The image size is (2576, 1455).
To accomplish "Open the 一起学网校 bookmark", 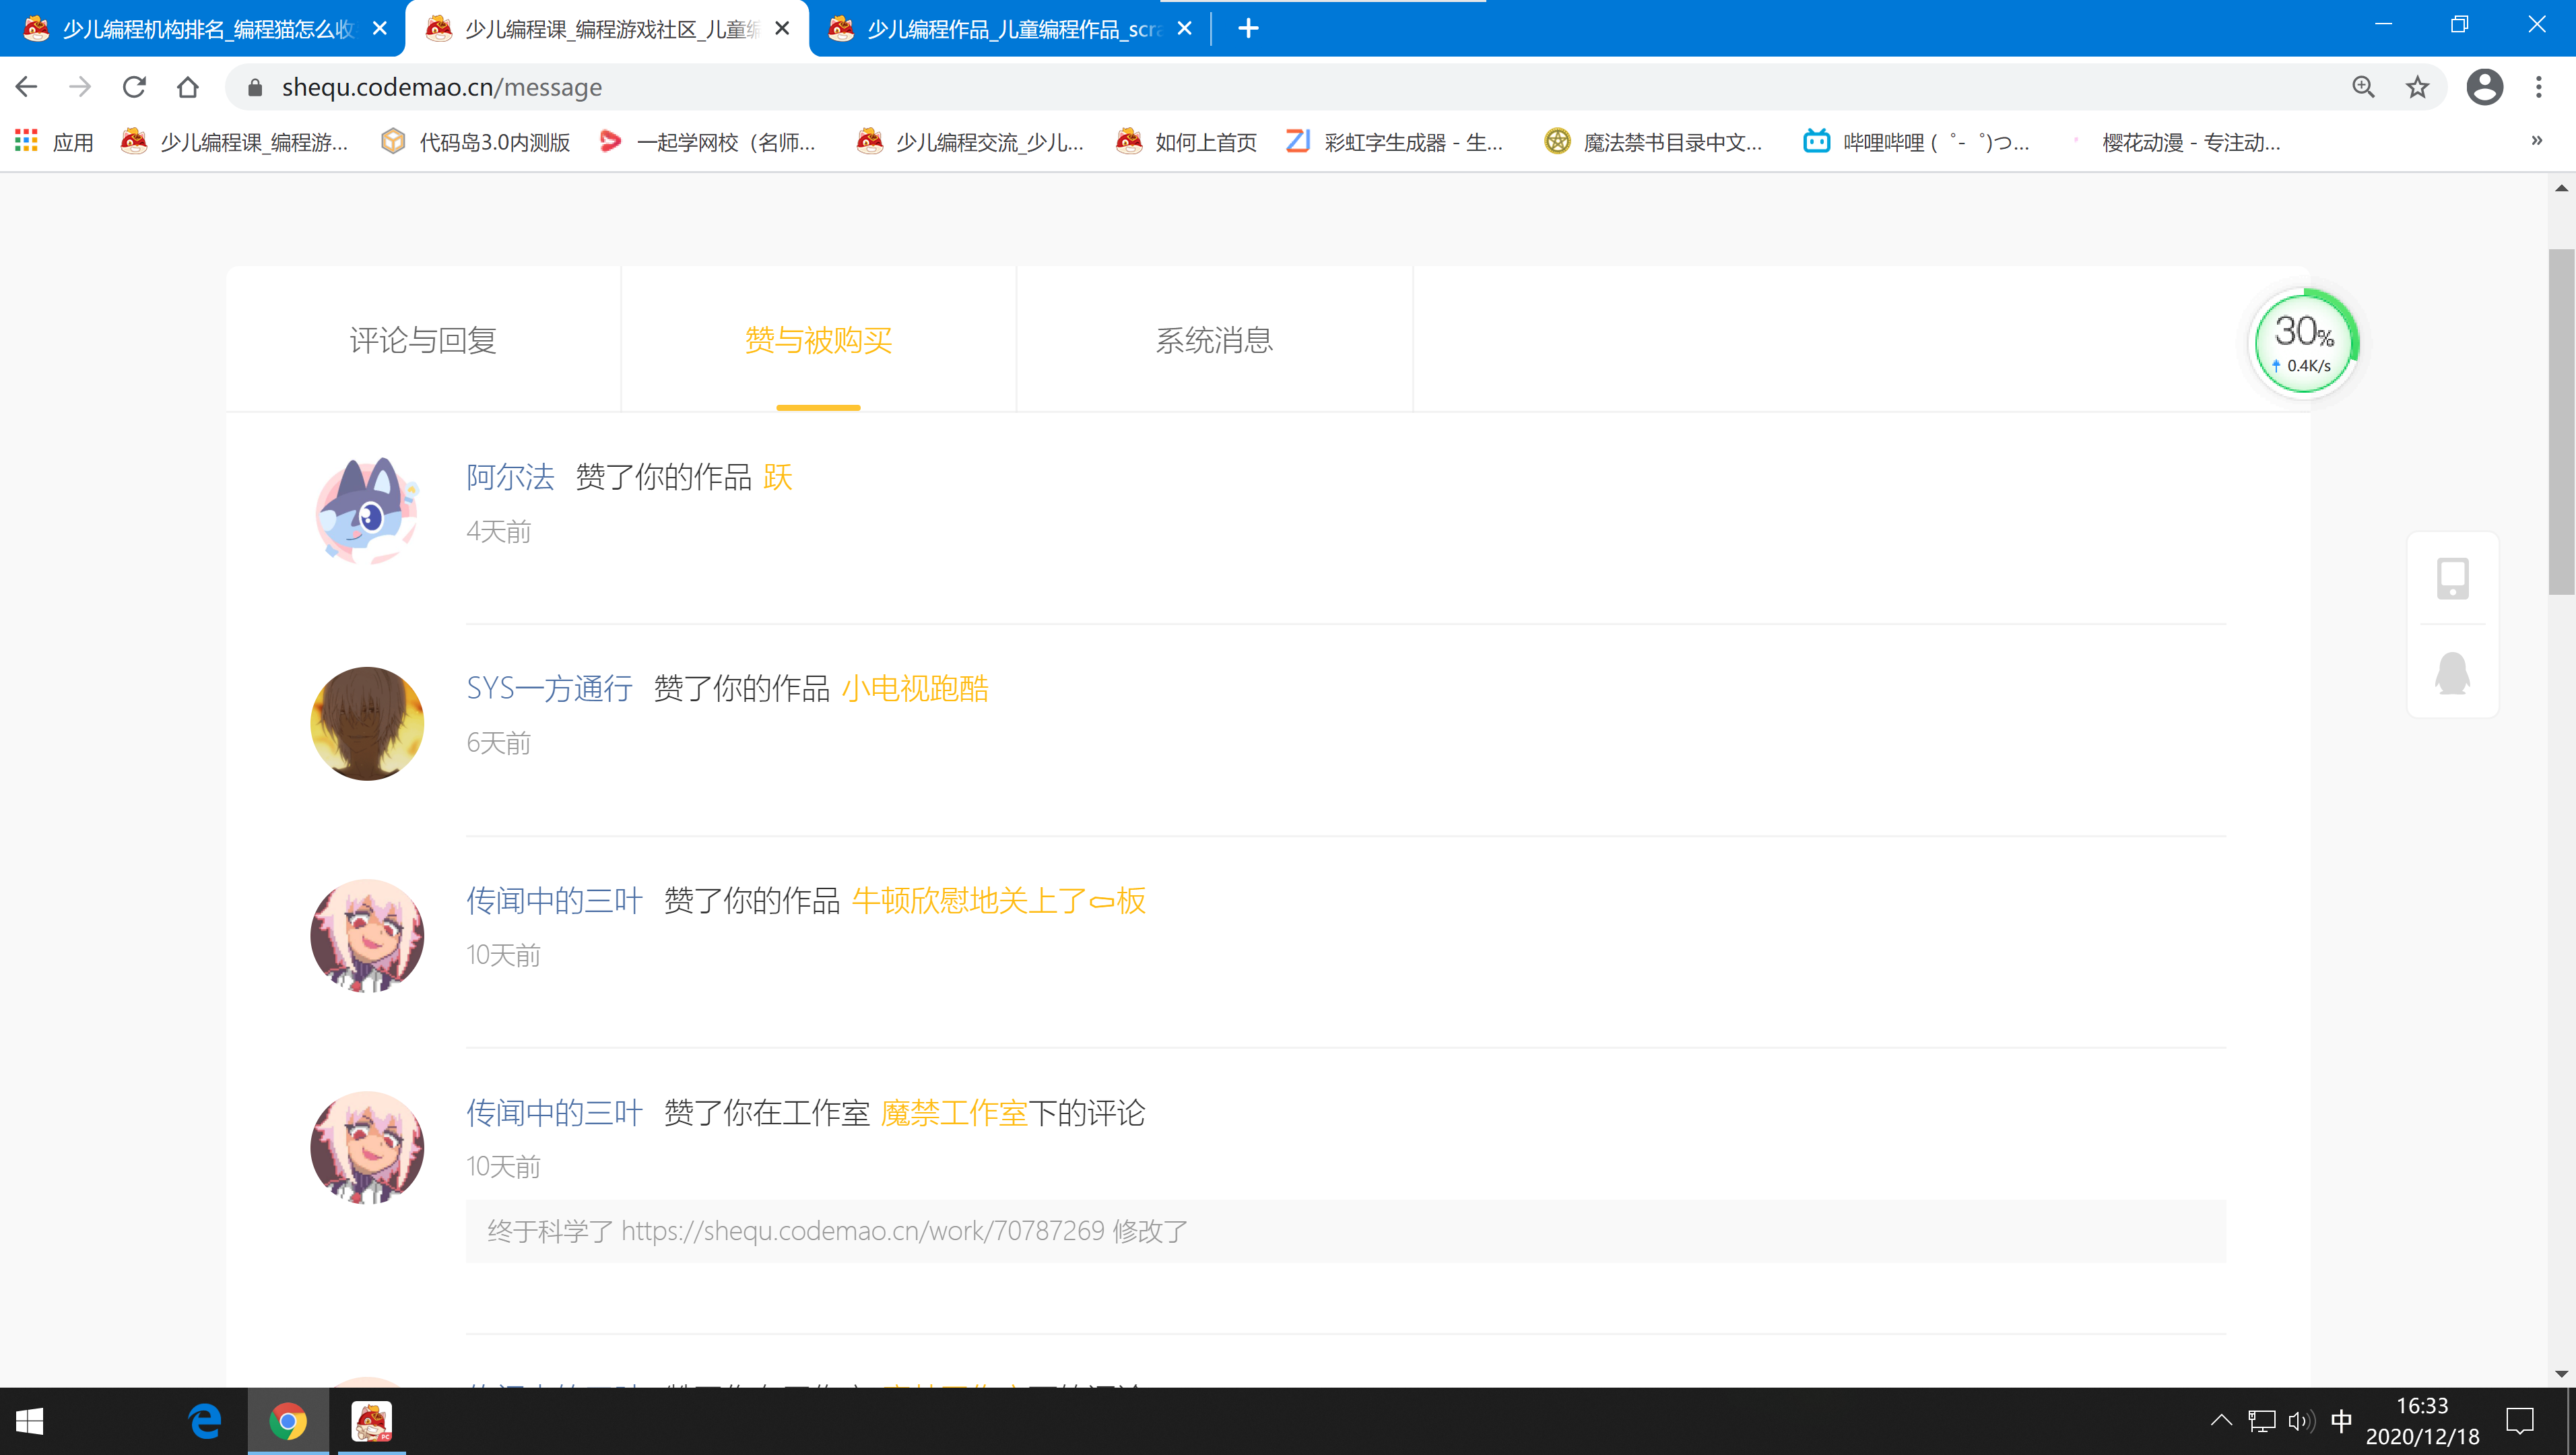I will click(x=708, y=142).
